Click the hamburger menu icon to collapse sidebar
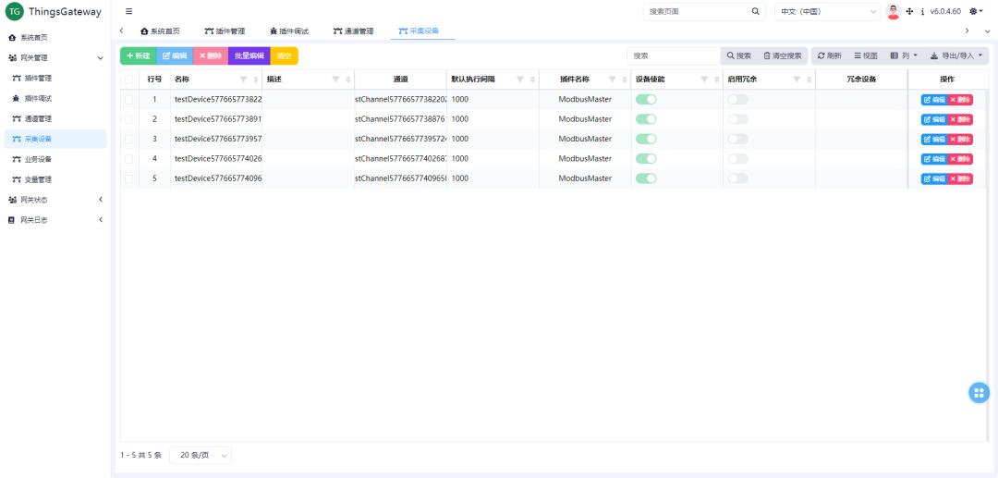The height and width of the screenshot is (478, 998). (128, 12)
